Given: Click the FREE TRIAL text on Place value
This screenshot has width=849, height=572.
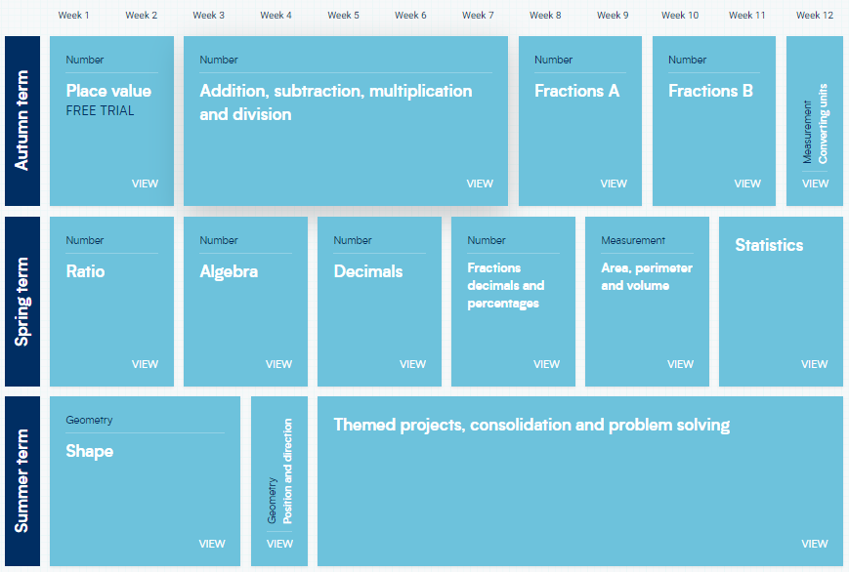Looking at the screenshot, I should [100, 110].
